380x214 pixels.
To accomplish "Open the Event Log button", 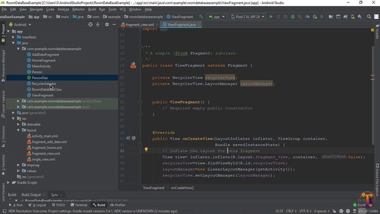I will coord(359,205).
